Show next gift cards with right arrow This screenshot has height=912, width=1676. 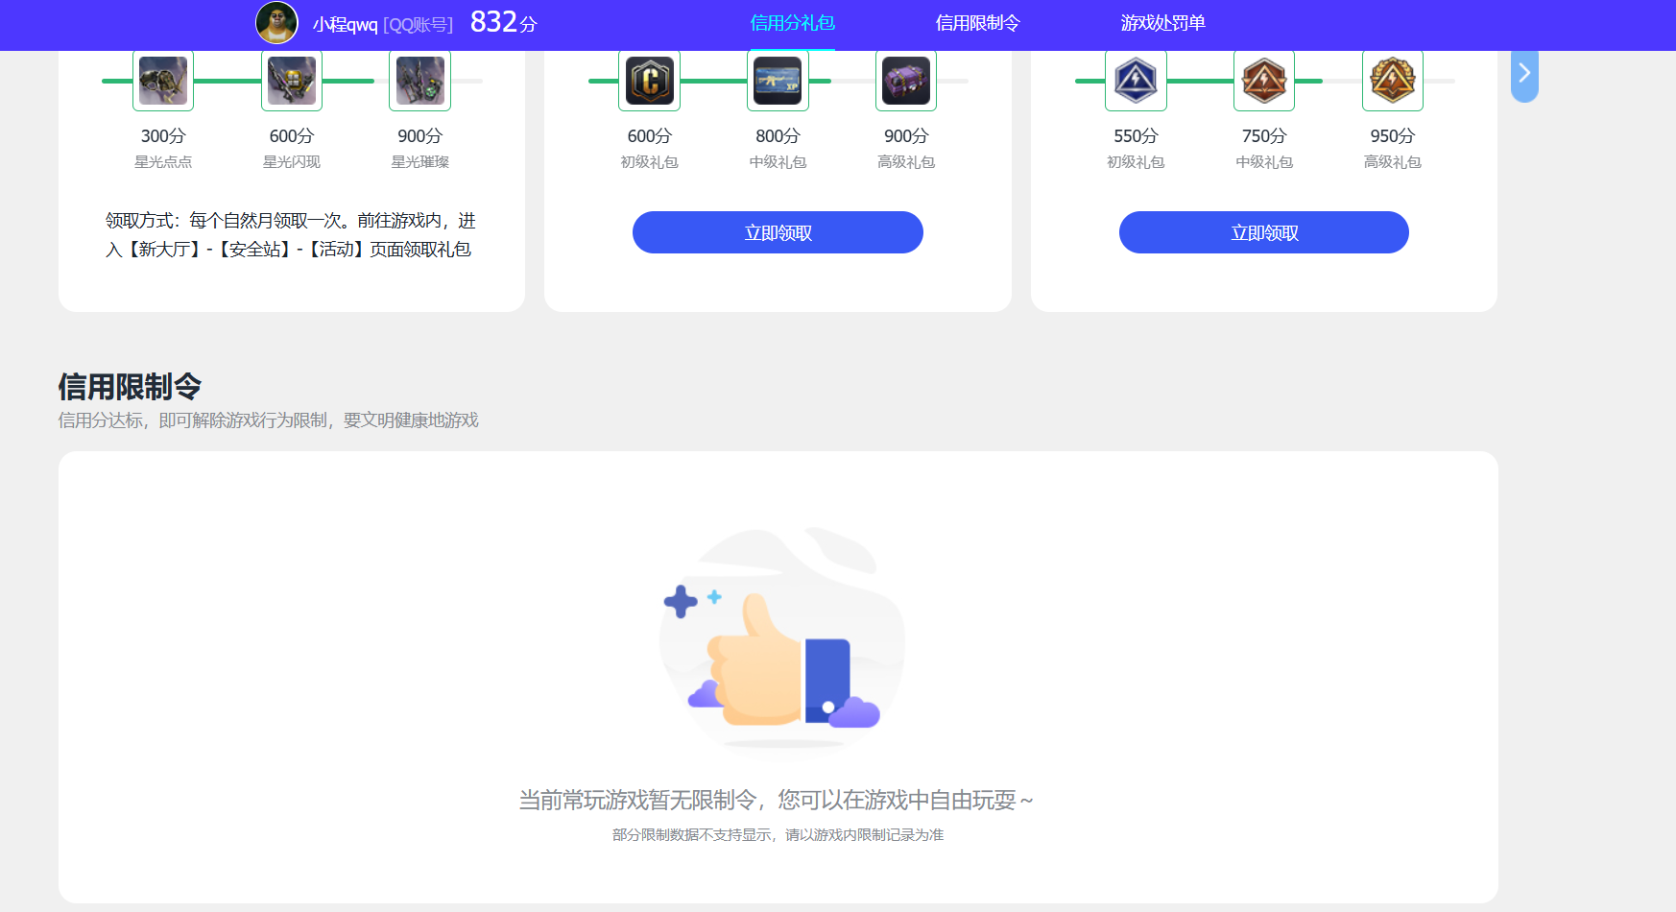pyautogui.click(x=1524, y=75)
